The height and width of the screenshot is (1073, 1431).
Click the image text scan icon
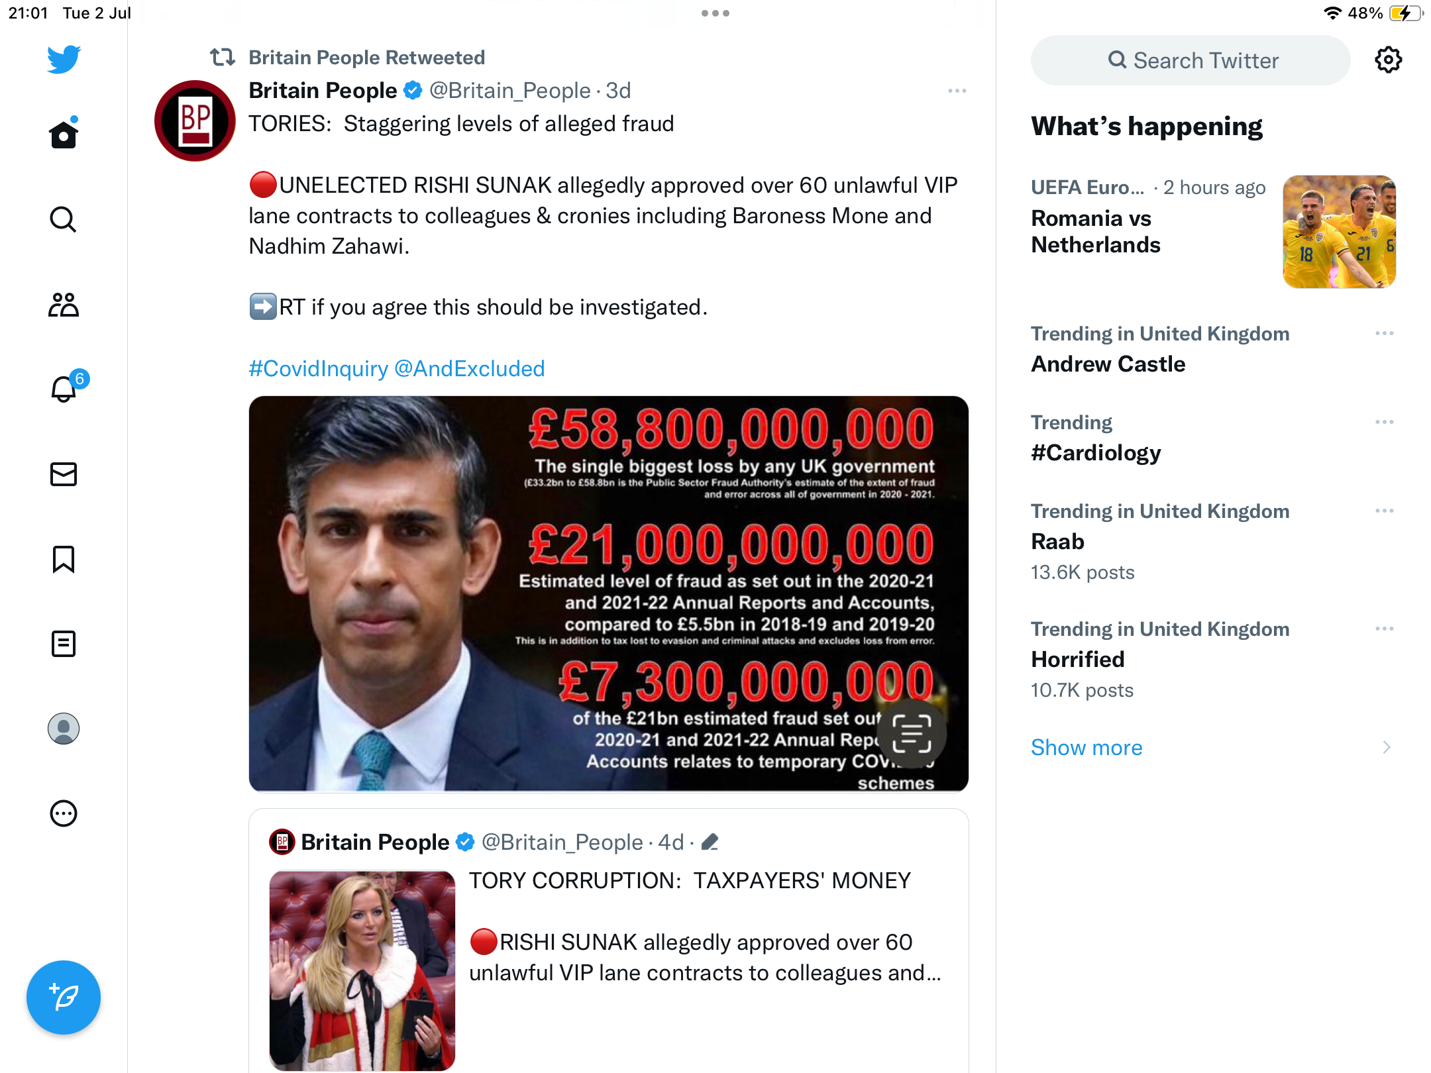[x=912, y=733]
